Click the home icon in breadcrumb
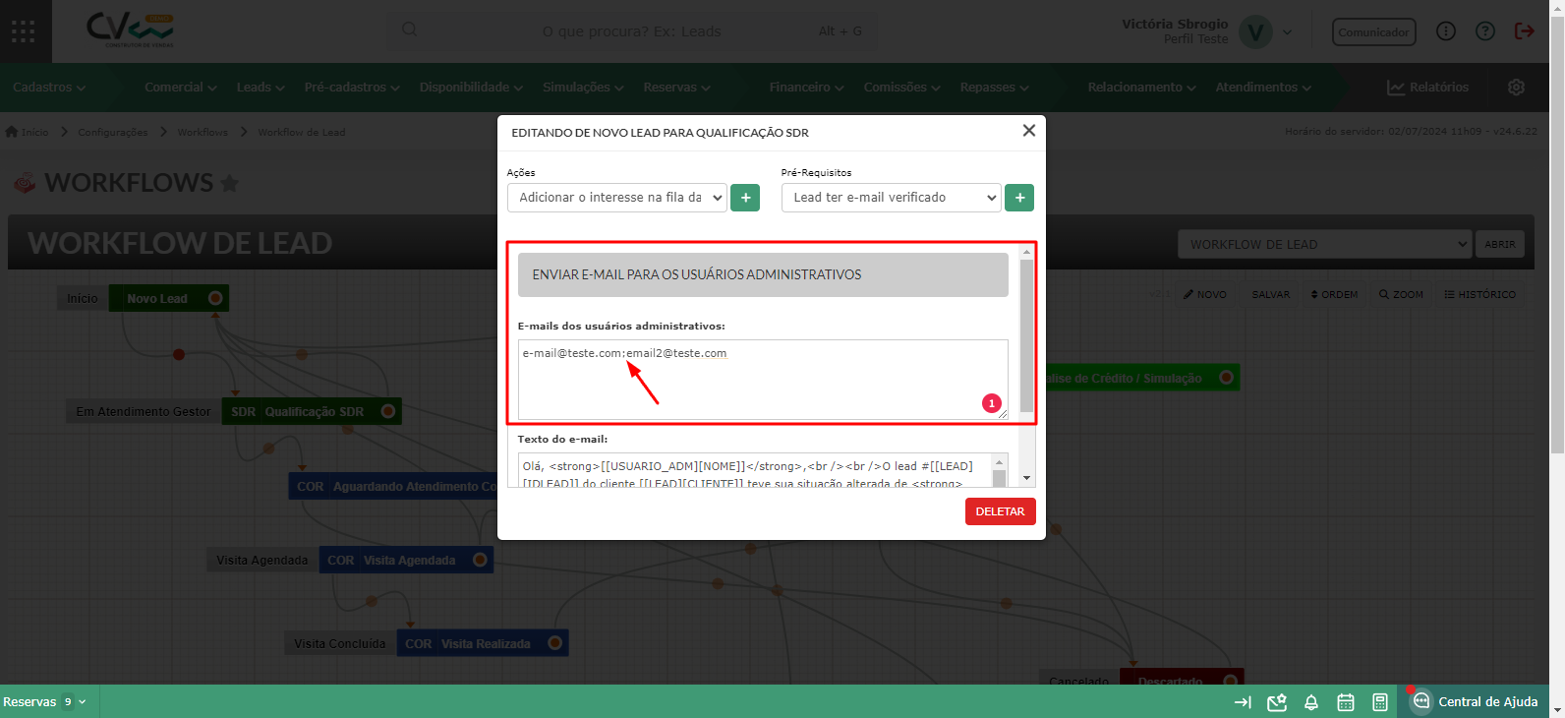The height and width of the screenshot is (718, 1565). (12, 132)
